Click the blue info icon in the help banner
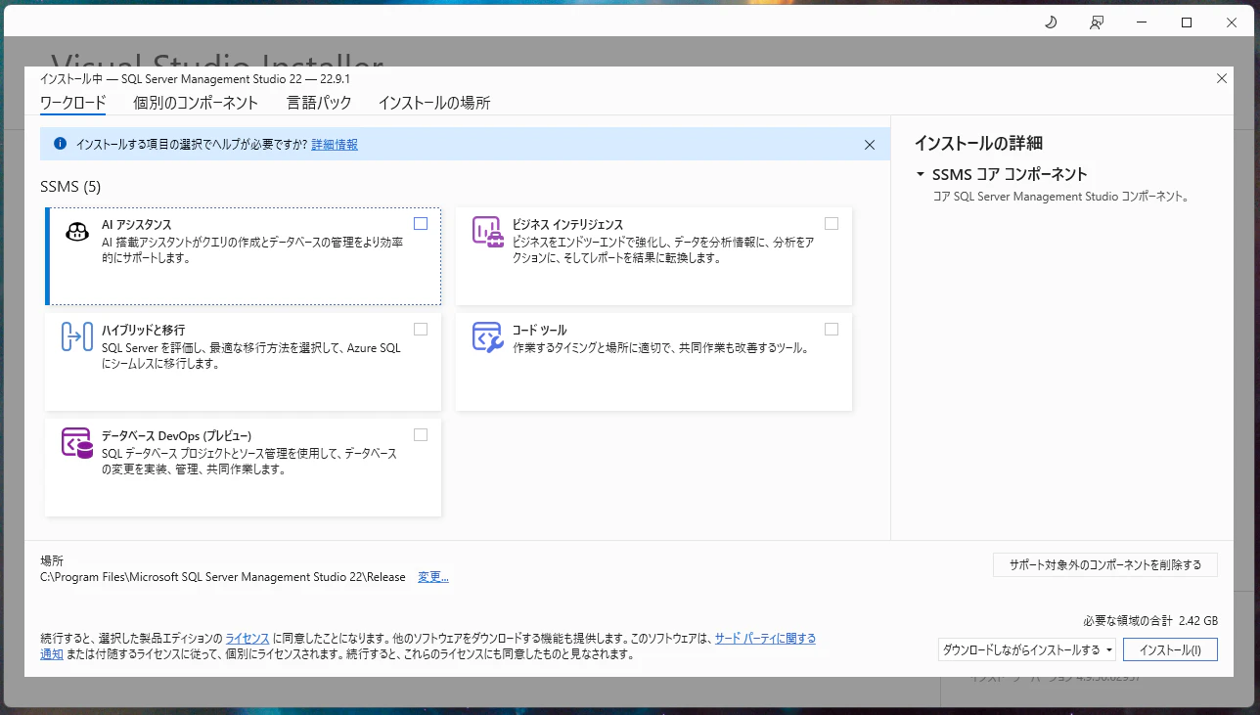Screen dimensions: 1260x715 coord(60,144)
